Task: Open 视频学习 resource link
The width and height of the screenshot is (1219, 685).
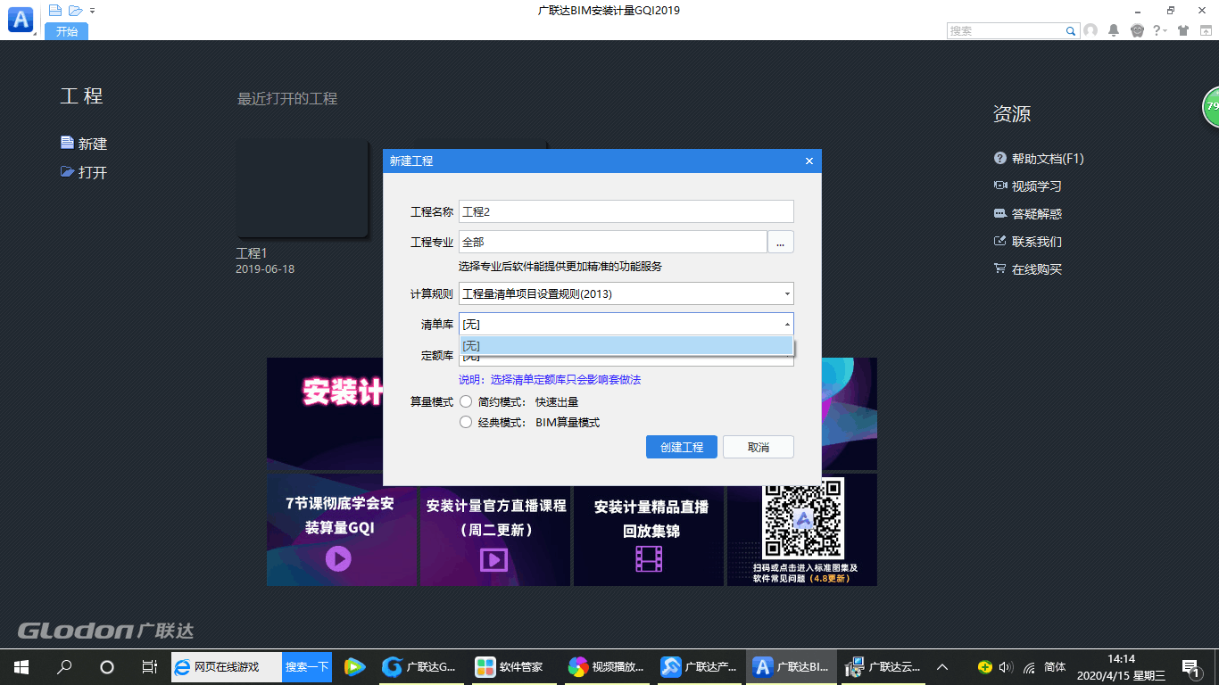Action: pyautogui.click(x=1028, y=186)
